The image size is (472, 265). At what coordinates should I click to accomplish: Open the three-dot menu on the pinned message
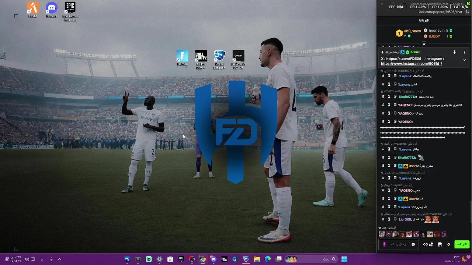[464, 52]
